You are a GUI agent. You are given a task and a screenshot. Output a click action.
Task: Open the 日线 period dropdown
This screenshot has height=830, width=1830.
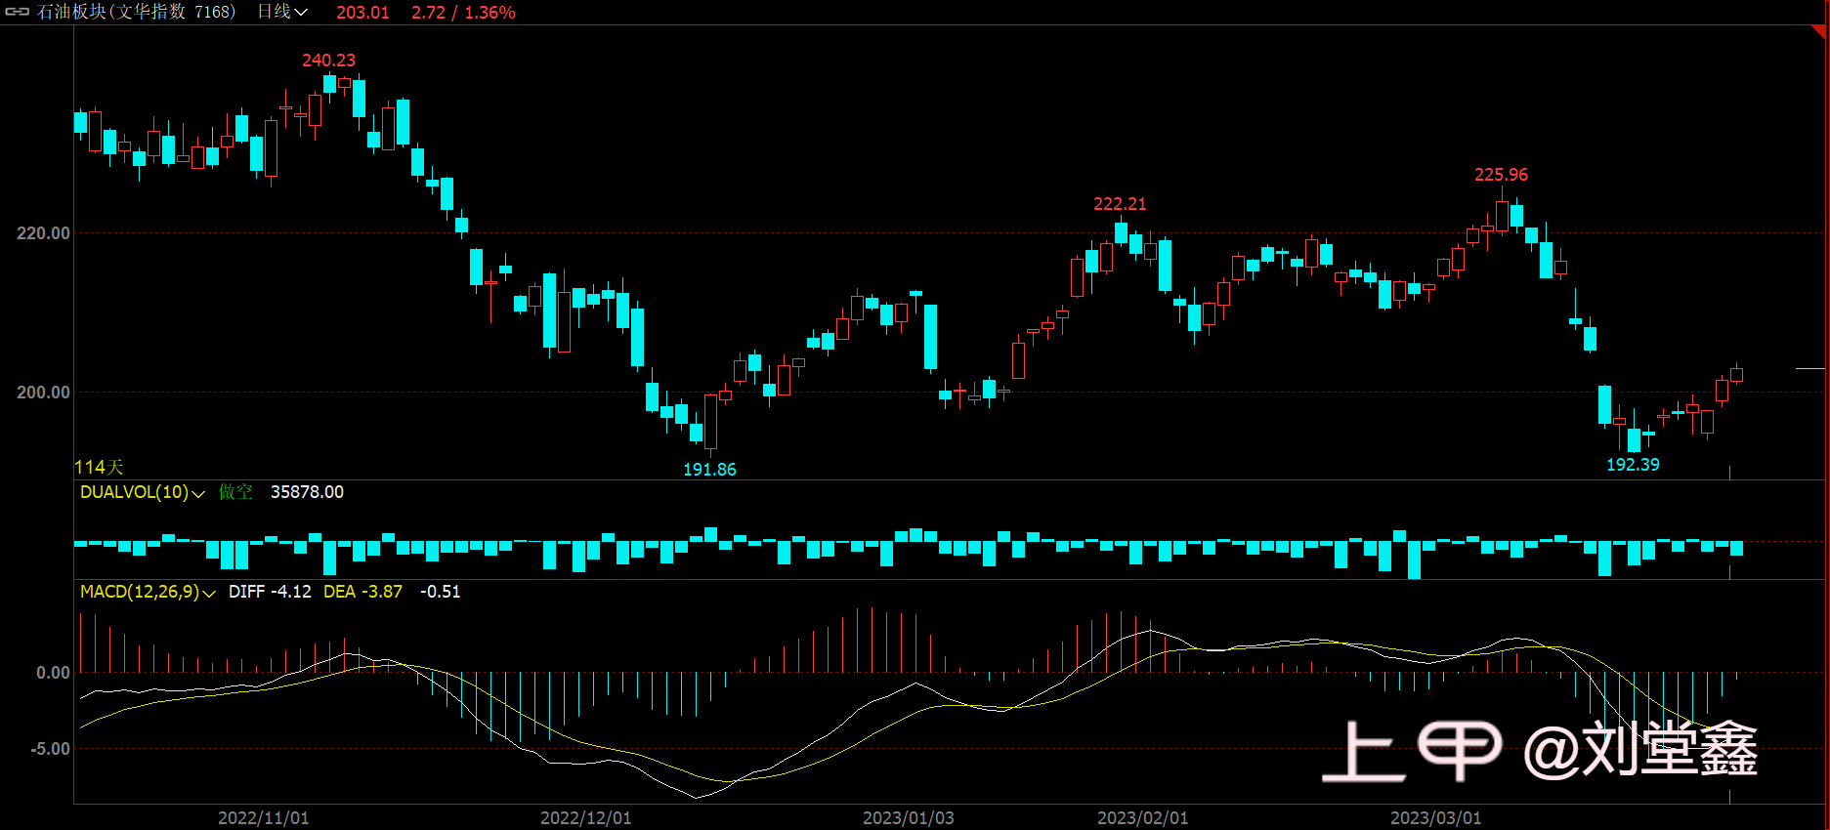[x=282, y=12]
